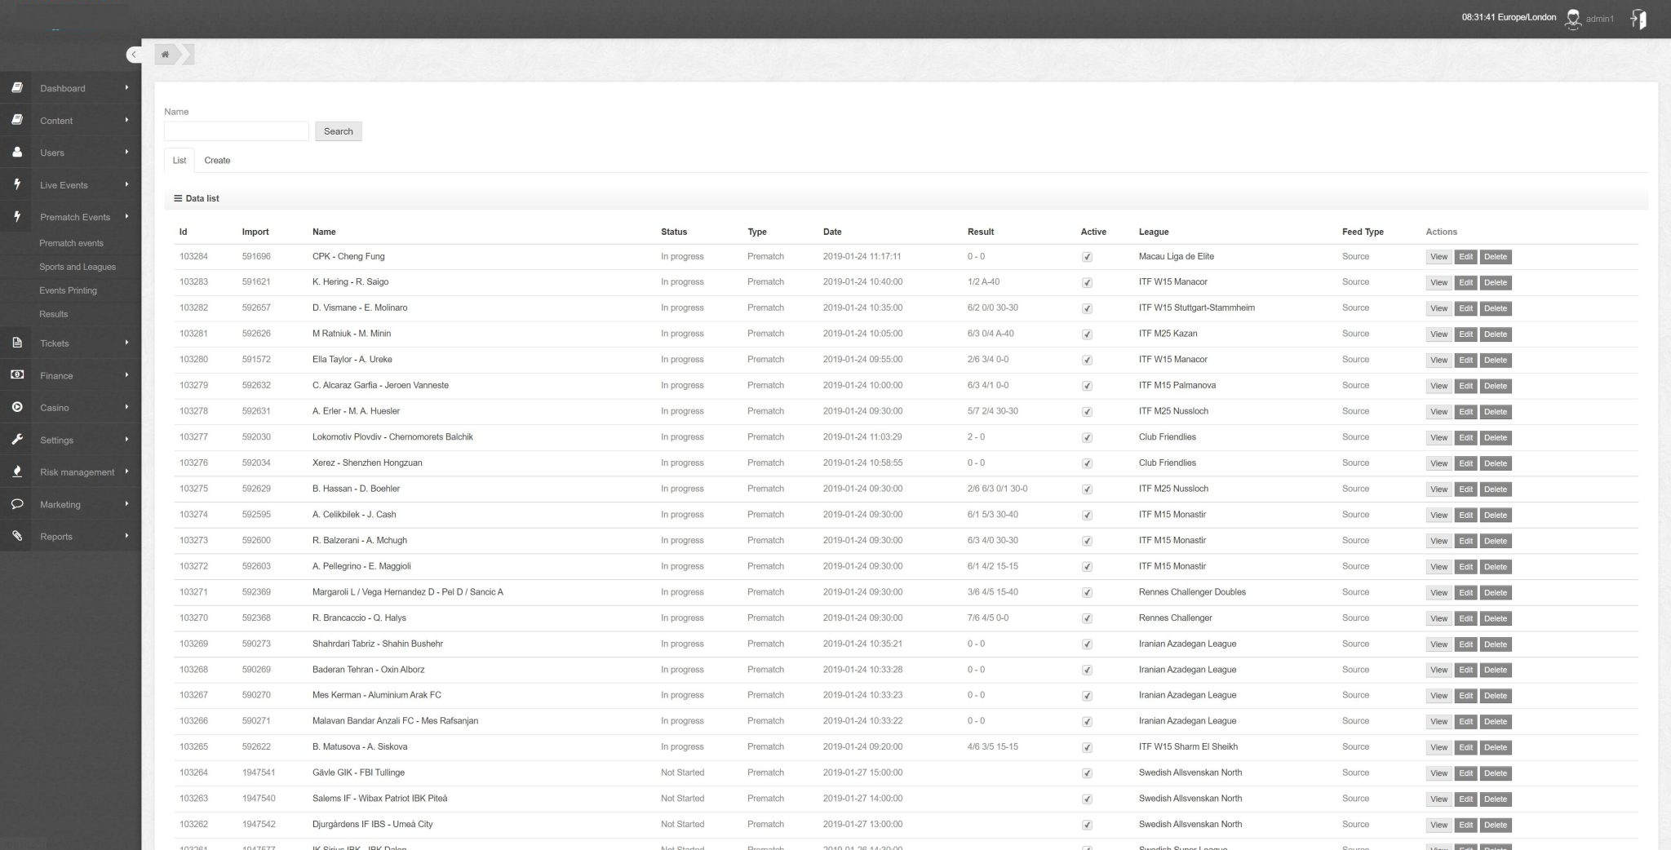This screenshot has height=850, width=1671.
Task: Toggle Active checkbox for CPK - Cheng Fung
Action: click(x=1087, y=257)
